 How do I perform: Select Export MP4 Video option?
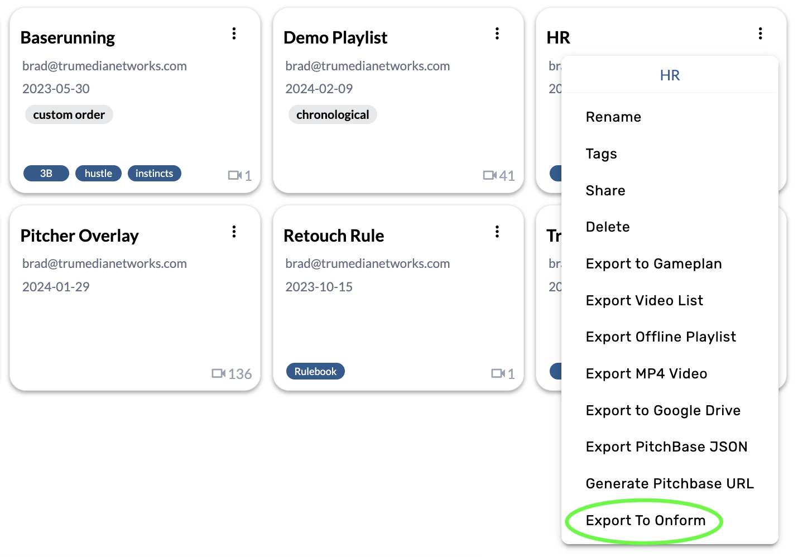coord(646,374)
